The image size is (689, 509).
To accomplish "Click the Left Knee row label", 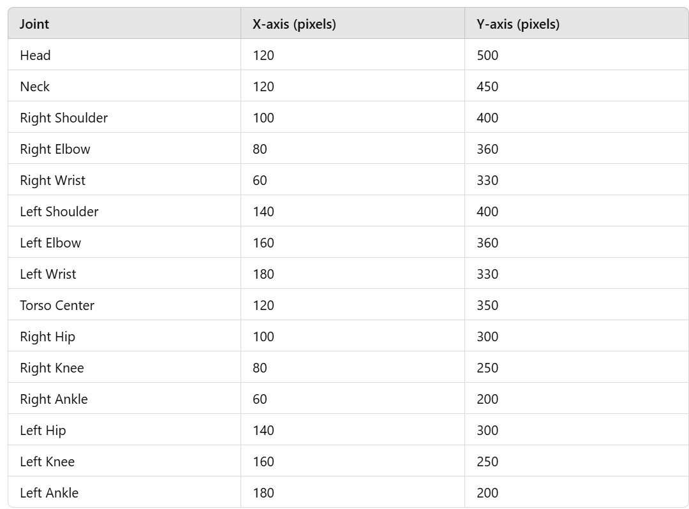I will point(47,461).
